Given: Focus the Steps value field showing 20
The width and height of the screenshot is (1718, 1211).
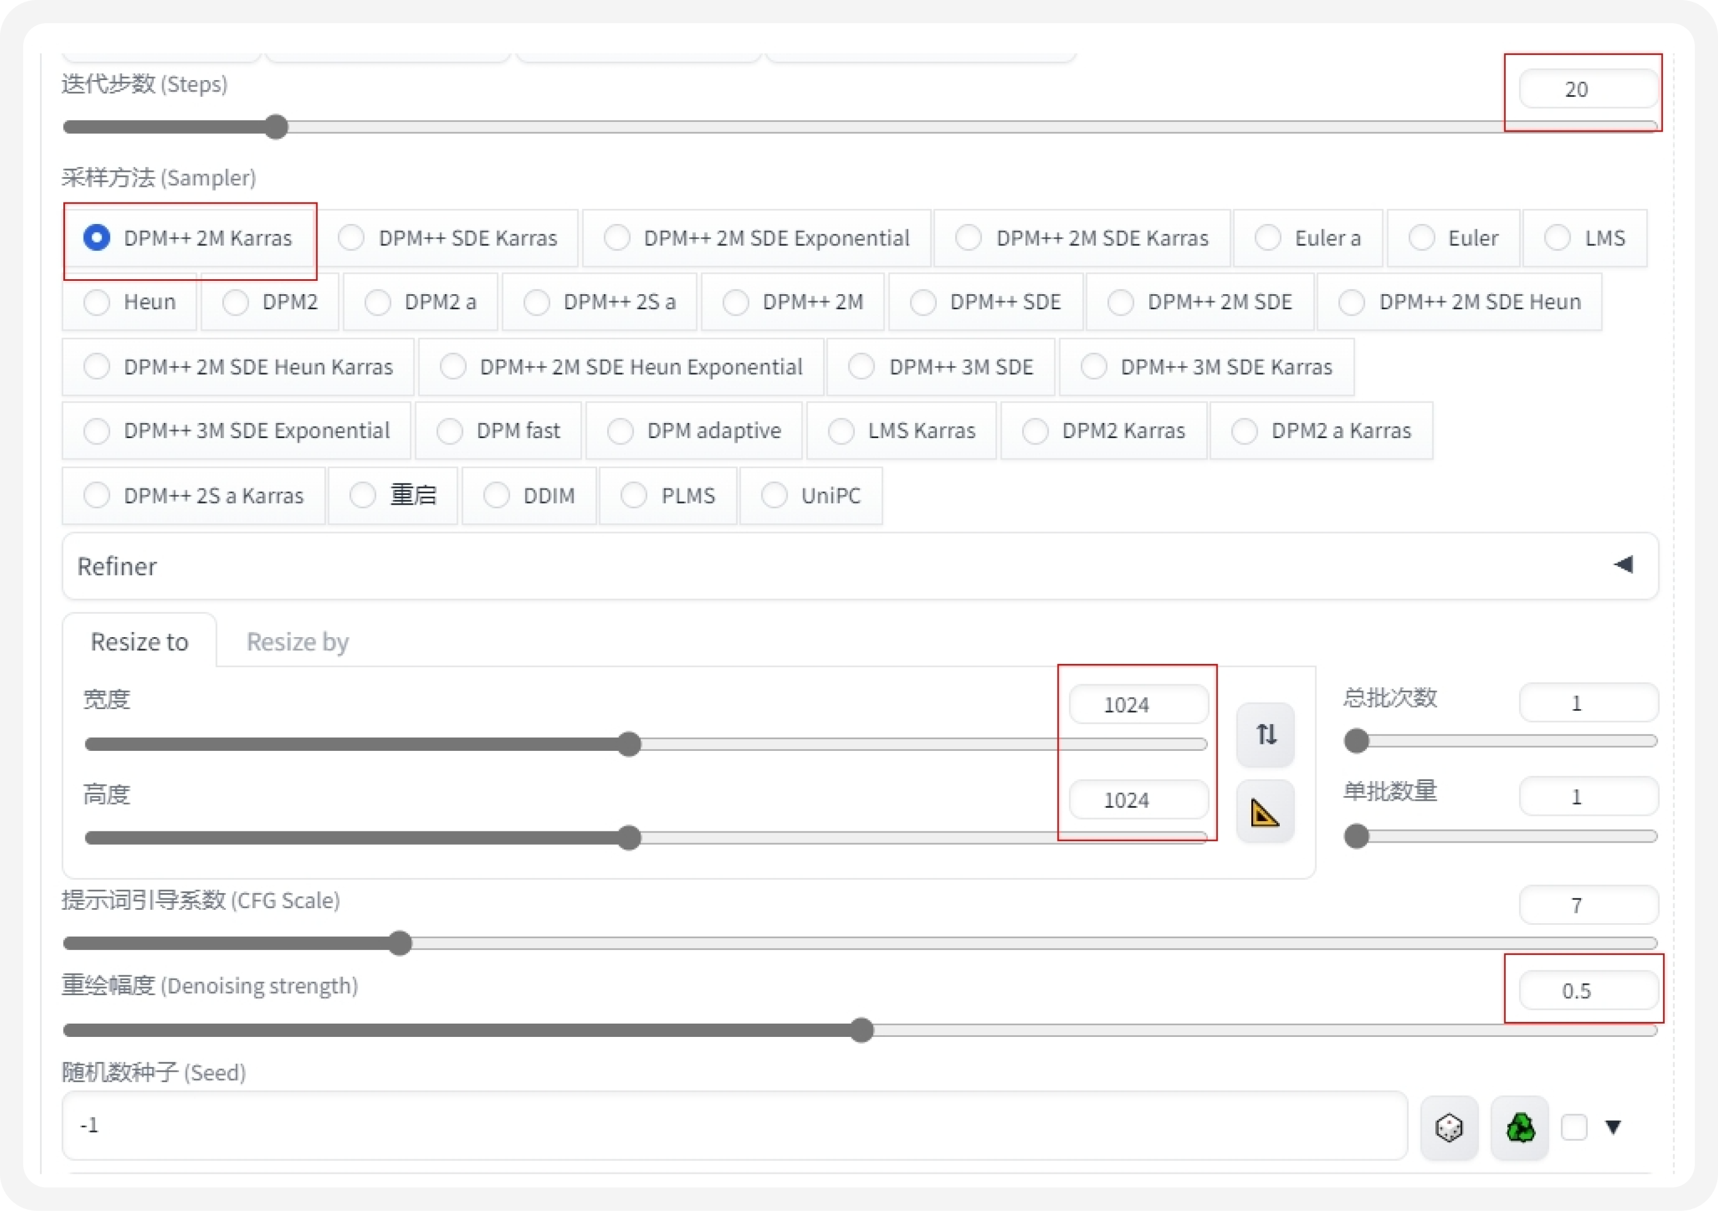Looking at the screenshot, I should (1589, 89).
